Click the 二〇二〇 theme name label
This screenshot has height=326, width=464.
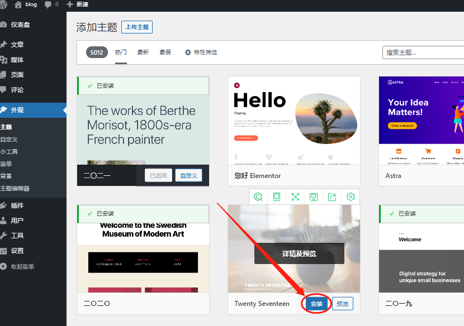pyautogui.click(x=97, y=304)
